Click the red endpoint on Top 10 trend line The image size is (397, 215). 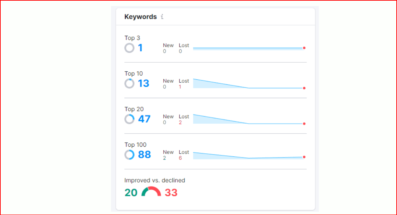304,88
